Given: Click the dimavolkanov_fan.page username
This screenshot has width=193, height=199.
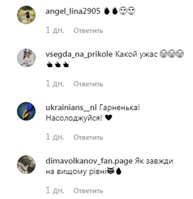Looking at the screenshot, I should [89, 161].
